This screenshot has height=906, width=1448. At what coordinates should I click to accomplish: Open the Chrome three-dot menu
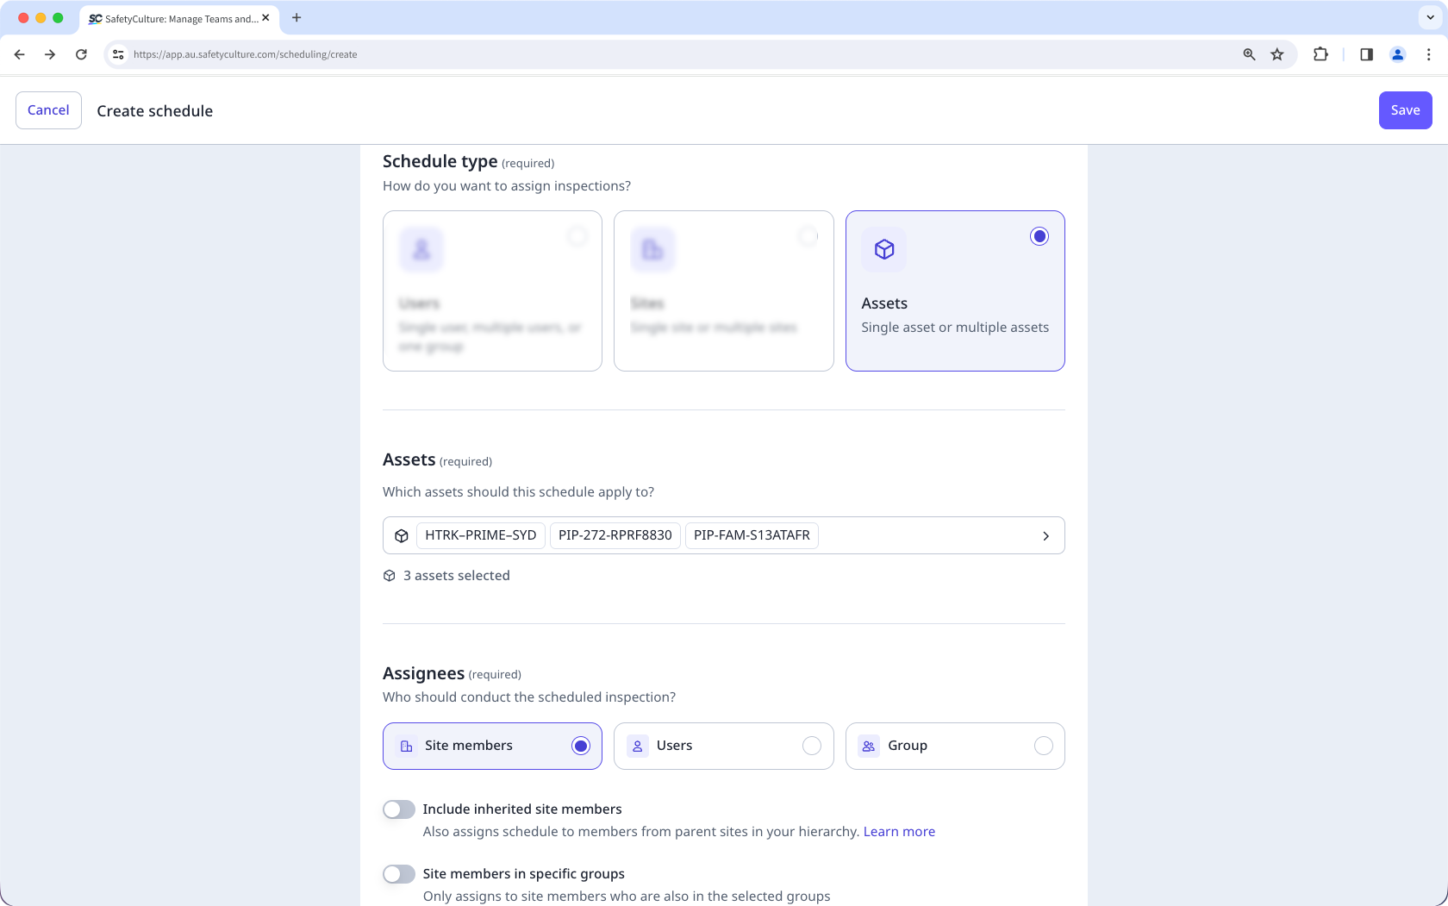pos(1428,54)
